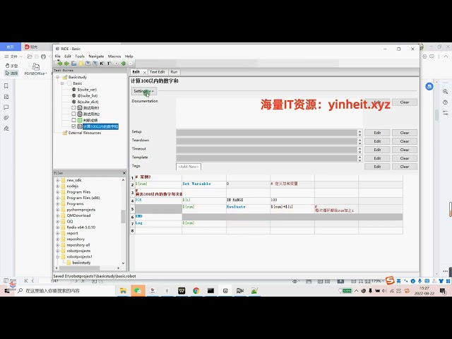Click the Windows taskbar search box
Viewport: 452px width, 339px height.
pos(65,290)
